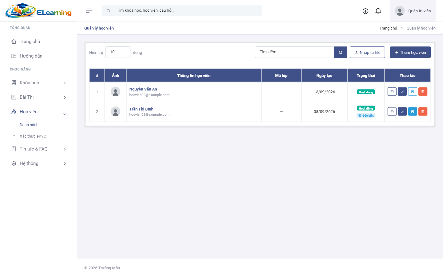Click the date 08/09/2026
Screen dimensions: 443x277
point(324,112)
